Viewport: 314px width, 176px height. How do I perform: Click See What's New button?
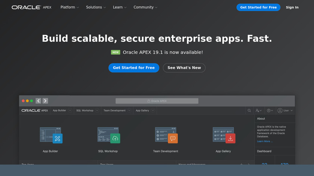[184, 68]
